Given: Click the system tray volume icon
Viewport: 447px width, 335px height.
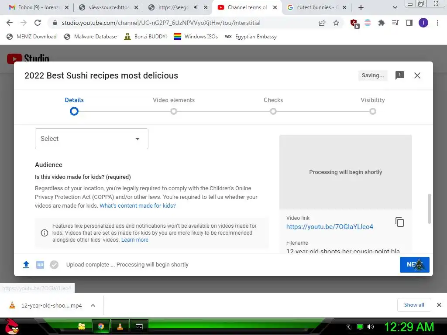Looking at the screenshot, I should click(370, 327).
